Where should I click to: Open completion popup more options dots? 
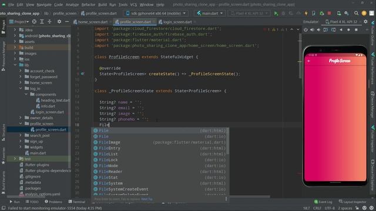[226, 199]
